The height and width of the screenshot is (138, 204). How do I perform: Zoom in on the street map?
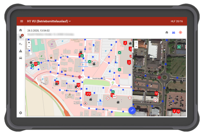29,42
